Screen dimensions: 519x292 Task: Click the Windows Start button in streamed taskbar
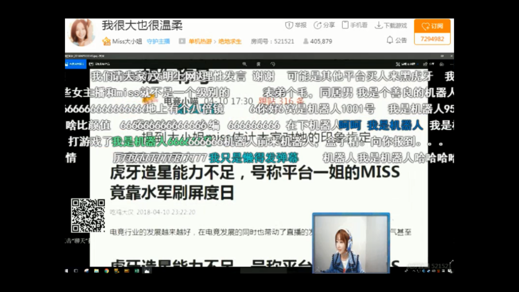67,271
